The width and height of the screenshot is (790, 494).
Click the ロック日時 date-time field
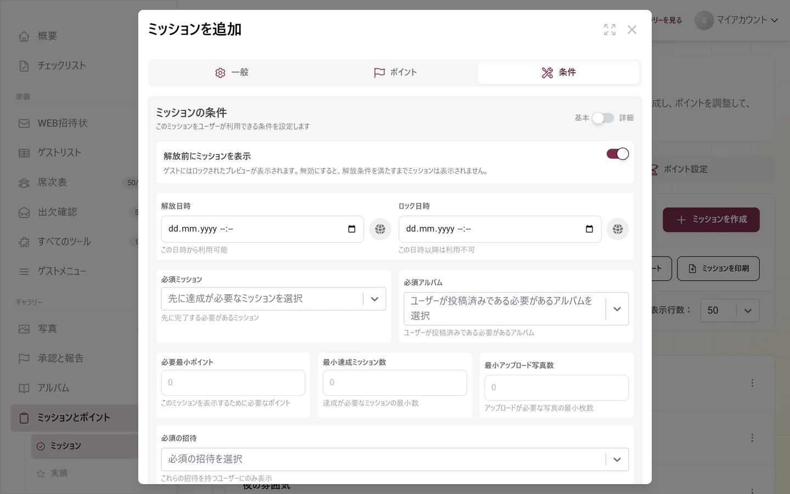click(500, 229)
